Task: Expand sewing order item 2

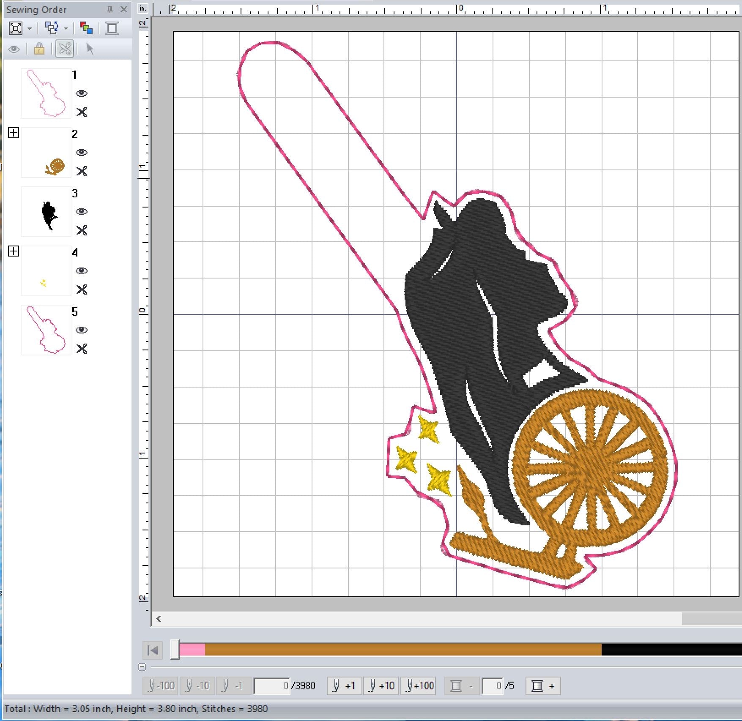Action: pos(14,133)
